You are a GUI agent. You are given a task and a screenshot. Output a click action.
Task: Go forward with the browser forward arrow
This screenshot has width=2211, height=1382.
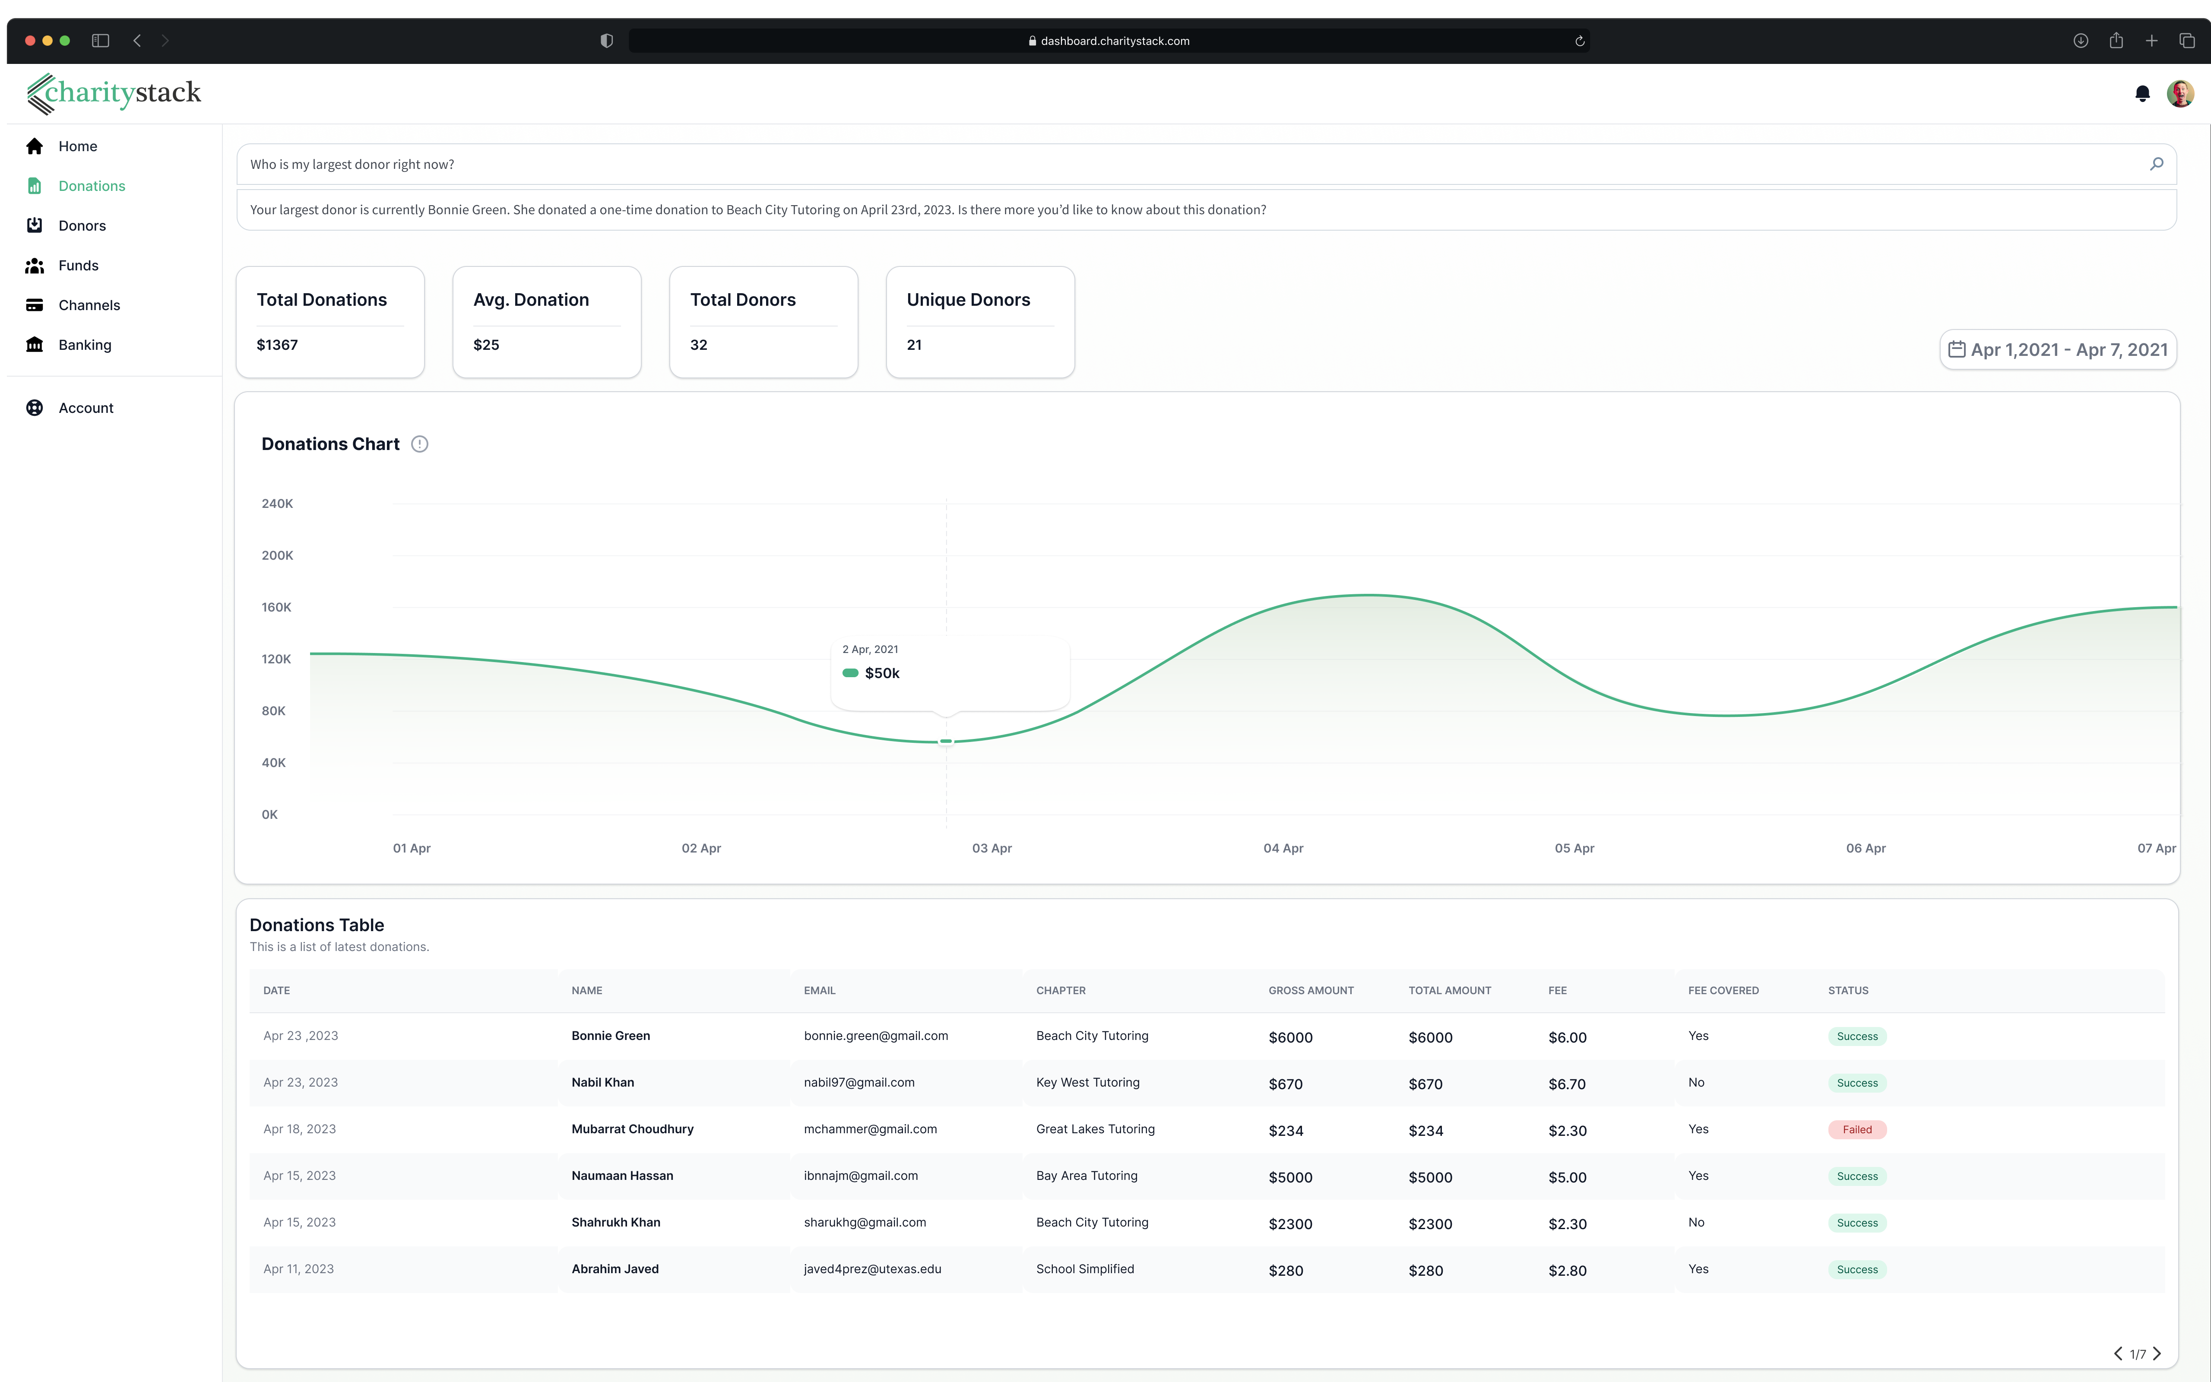(x=165, y=40)
